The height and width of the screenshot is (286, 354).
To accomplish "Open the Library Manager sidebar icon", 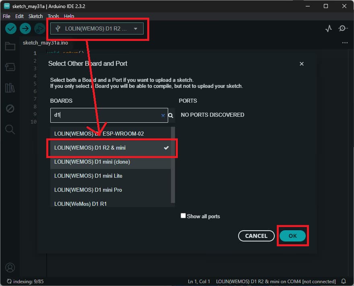I will [x=10, y=88].
